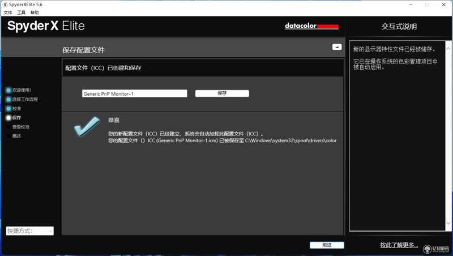Viewport: 453px width, 256px height.
Task: Click the 新的显示器特性文件已经被储存 help text
Action: point(394,49)
